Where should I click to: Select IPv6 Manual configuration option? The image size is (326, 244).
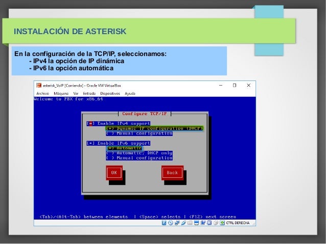(139, 158)
